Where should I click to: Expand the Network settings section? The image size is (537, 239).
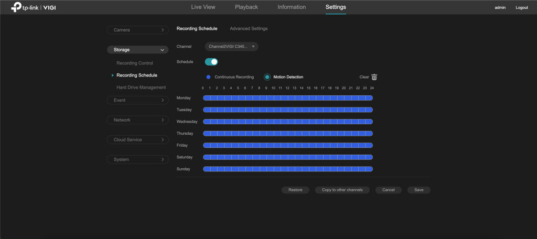point(138,120)
